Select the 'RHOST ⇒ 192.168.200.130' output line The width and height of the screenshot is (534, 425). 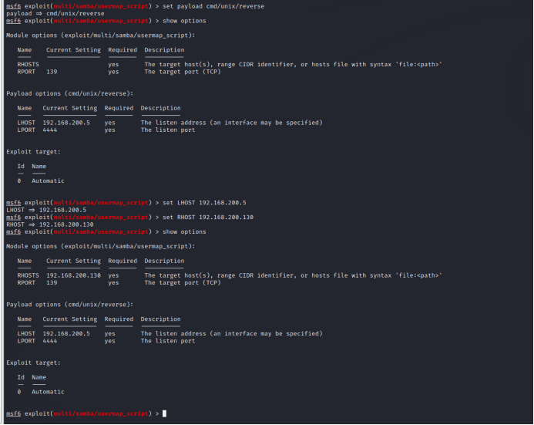[x=50, y=224]
